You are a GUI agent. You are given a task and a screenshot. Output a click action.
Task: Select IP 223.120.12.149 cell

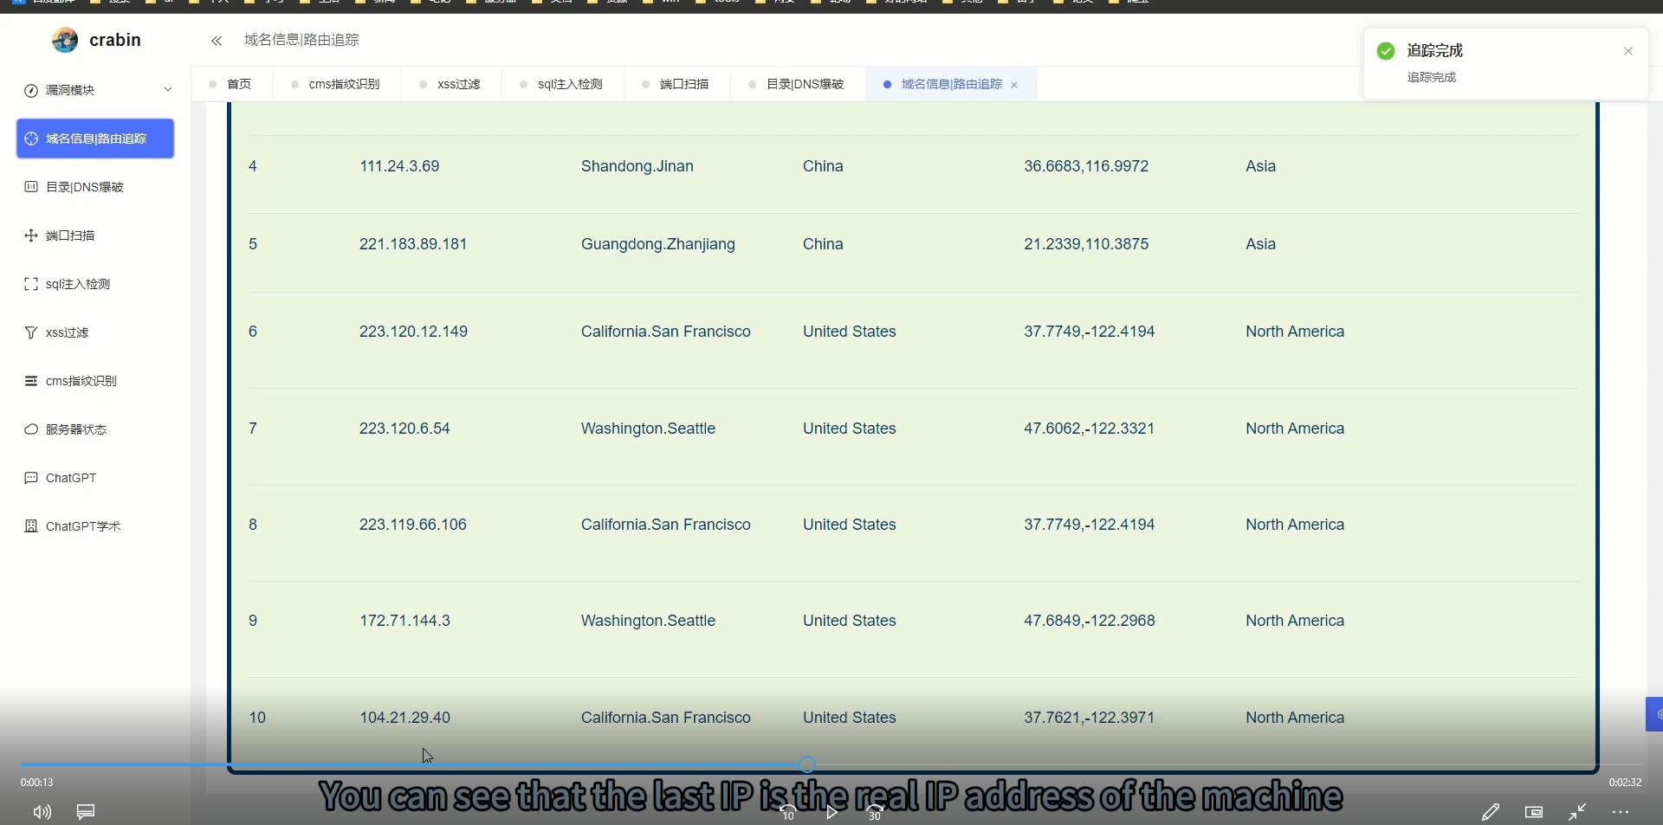click(413, 332)
